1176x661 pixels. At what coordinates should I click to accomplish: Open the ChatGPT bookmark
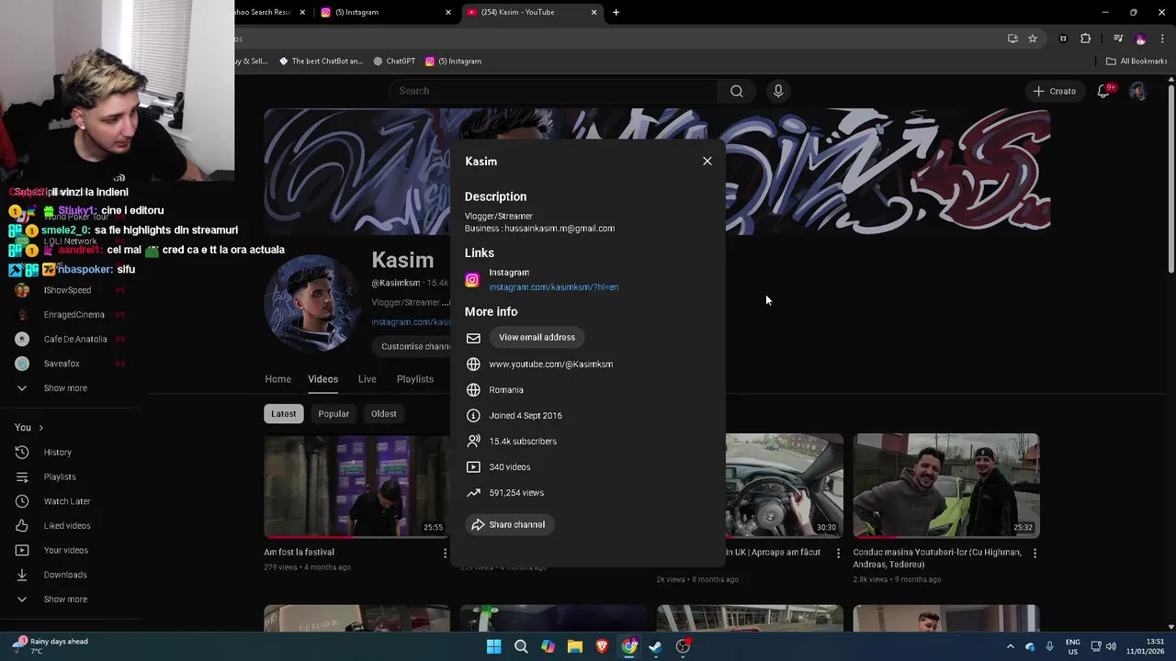coord(394,62)
